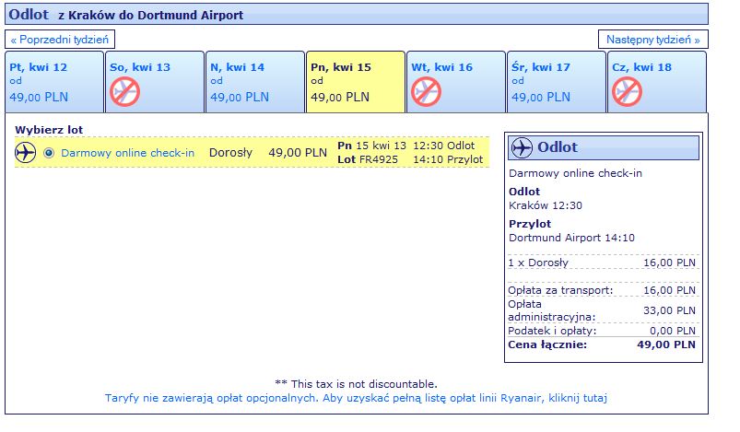Click 12:30 Odlot departure time

tap(444, 146)
